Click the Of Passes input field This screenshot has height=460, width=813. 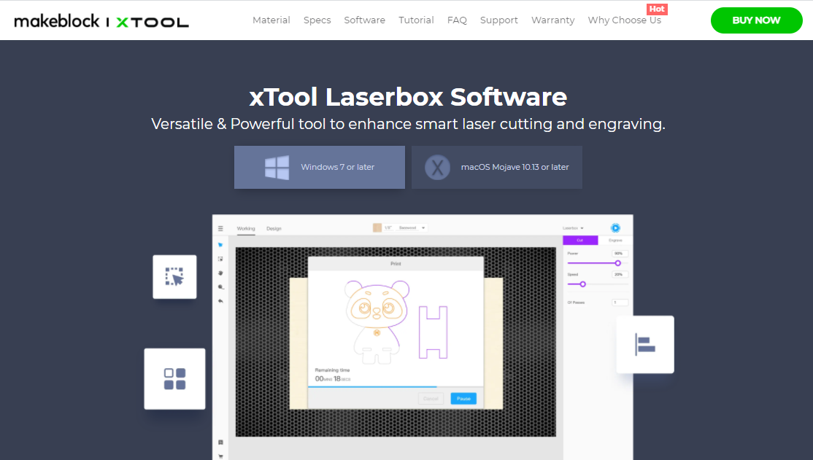[x=620, y=303]
